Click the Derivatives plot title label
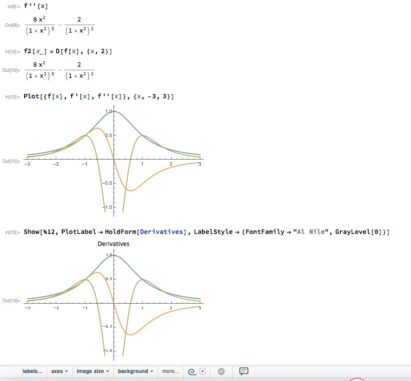 click(x=113, y=244)
